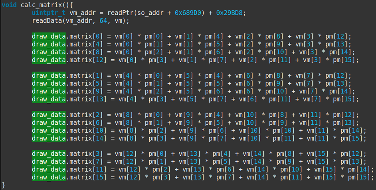376x190 pixels.
Task: Click highlighted draw_data on matrix[0] line
Action: click(x=49, y=36)
